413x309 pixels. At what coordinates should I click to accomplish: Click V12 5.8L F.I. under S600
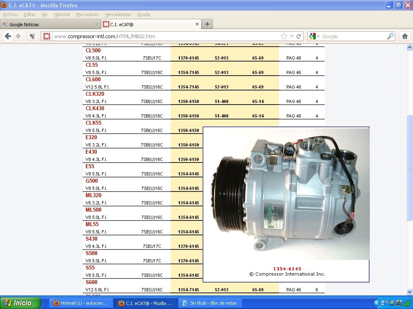pos(98,290)
